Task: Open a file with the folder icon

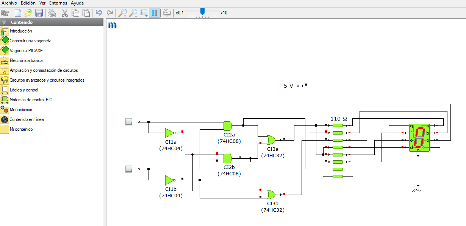Action: (x=28, y=13)
